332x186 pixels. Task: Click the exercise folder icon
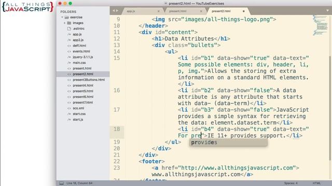pos(67,17)
